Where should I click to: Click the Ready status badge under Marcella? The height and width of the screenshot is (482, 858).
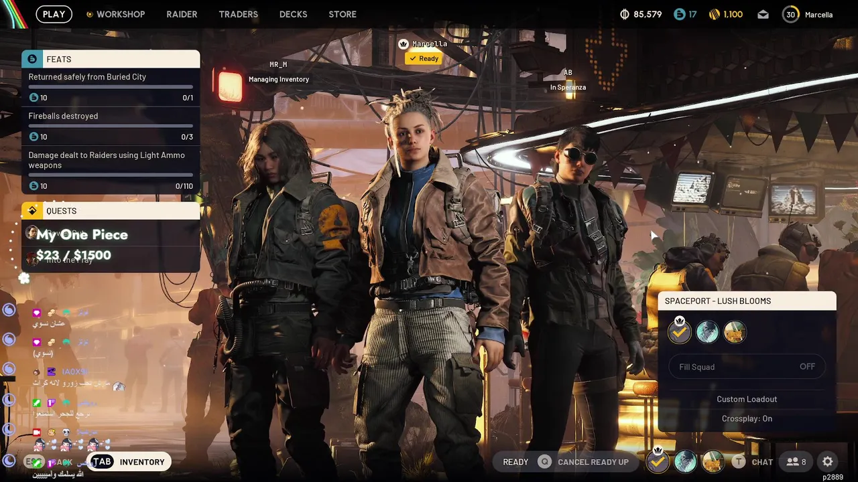pyautogui.click(x=423, y=59)
